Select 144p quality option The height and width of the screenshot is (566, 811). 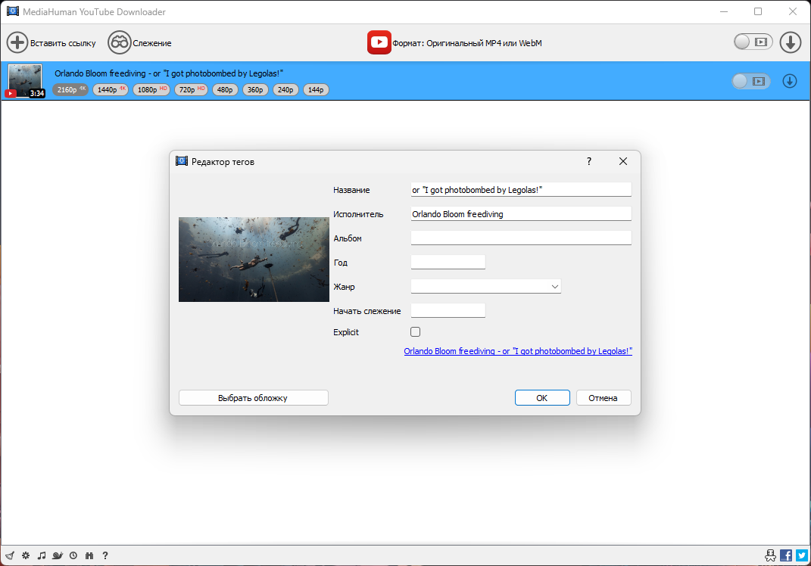(x=316, y=89)
